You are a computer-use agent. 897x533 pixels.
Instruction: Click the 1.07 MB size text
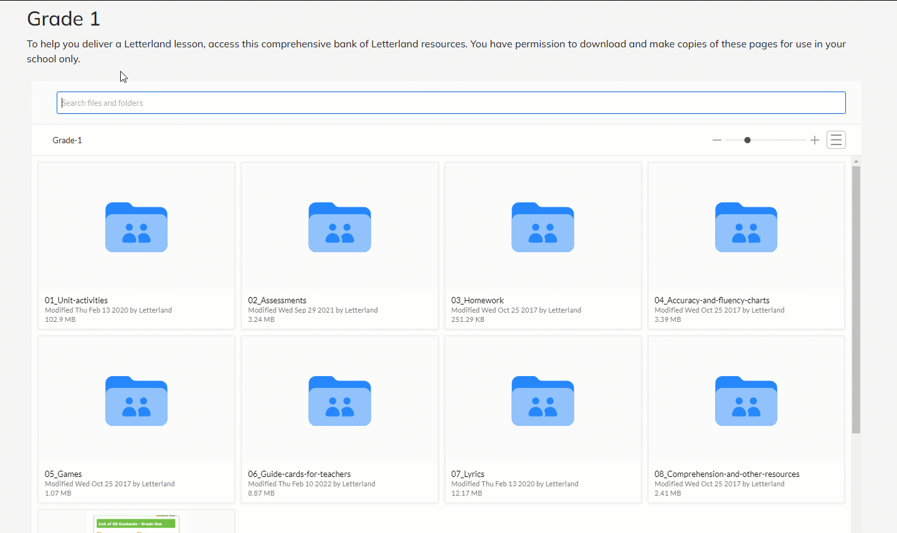click(58, 493)
